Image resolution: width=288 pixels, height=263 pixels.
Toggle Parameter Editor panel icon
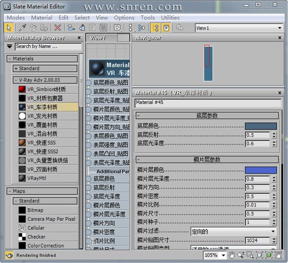(x=166, y=28)
